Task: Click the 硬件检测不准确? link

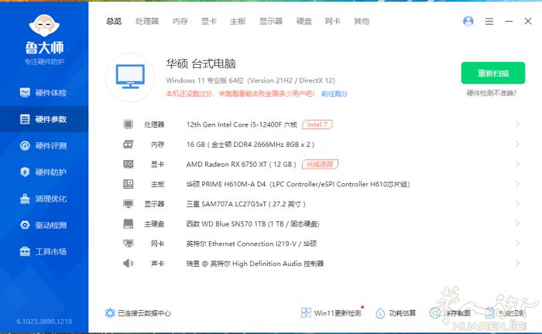Action: click(x=492, y=93)
